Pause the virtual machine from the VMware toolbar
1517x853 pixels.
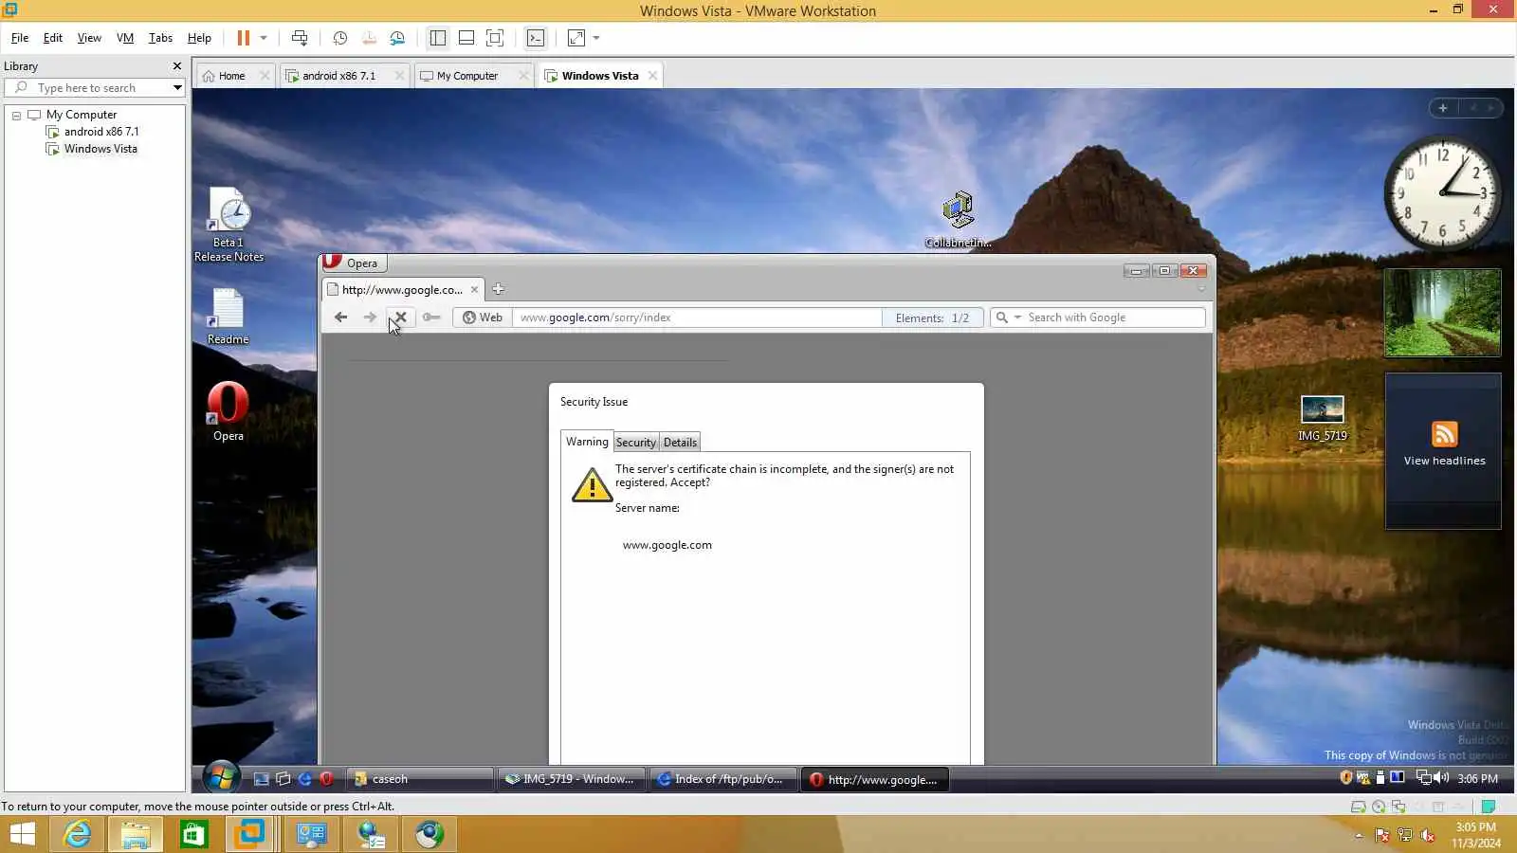(244, 38)
